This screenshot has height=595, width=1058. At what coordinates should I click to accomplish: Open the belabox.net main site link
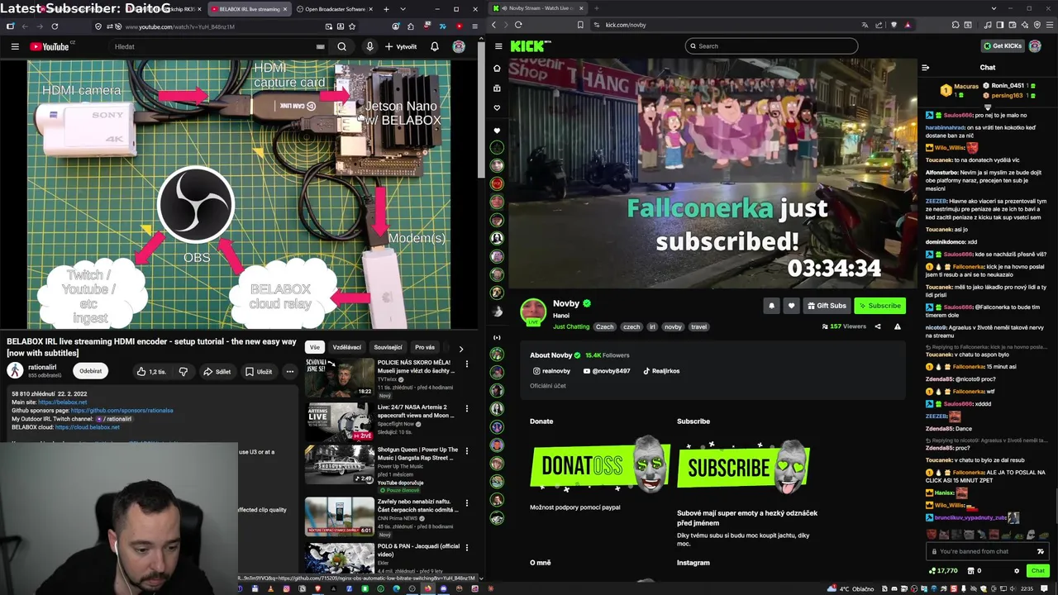pyautogui.click(x=62, y=402)
